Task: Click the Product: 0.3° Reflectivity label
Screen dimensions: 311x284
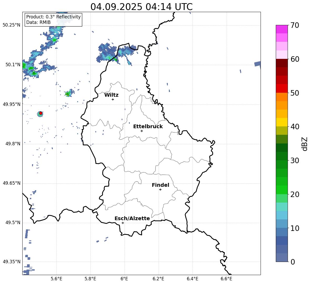Action: click(53, 17)
